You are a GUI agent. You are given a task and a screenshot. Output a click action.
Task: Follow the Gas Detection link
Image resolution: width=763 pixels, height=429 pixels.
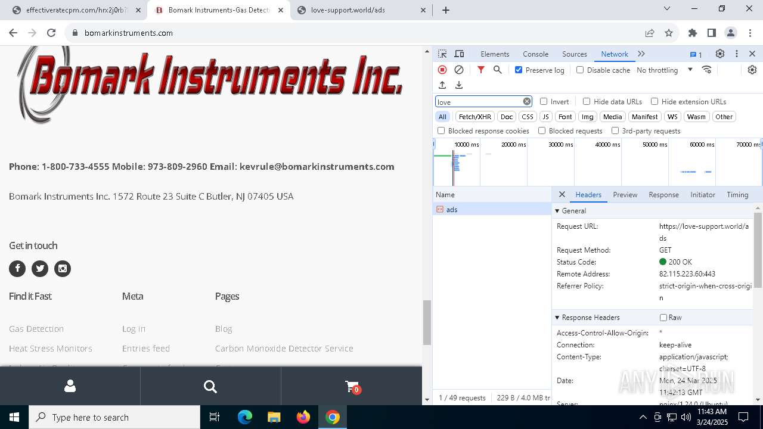coord(36,329)
